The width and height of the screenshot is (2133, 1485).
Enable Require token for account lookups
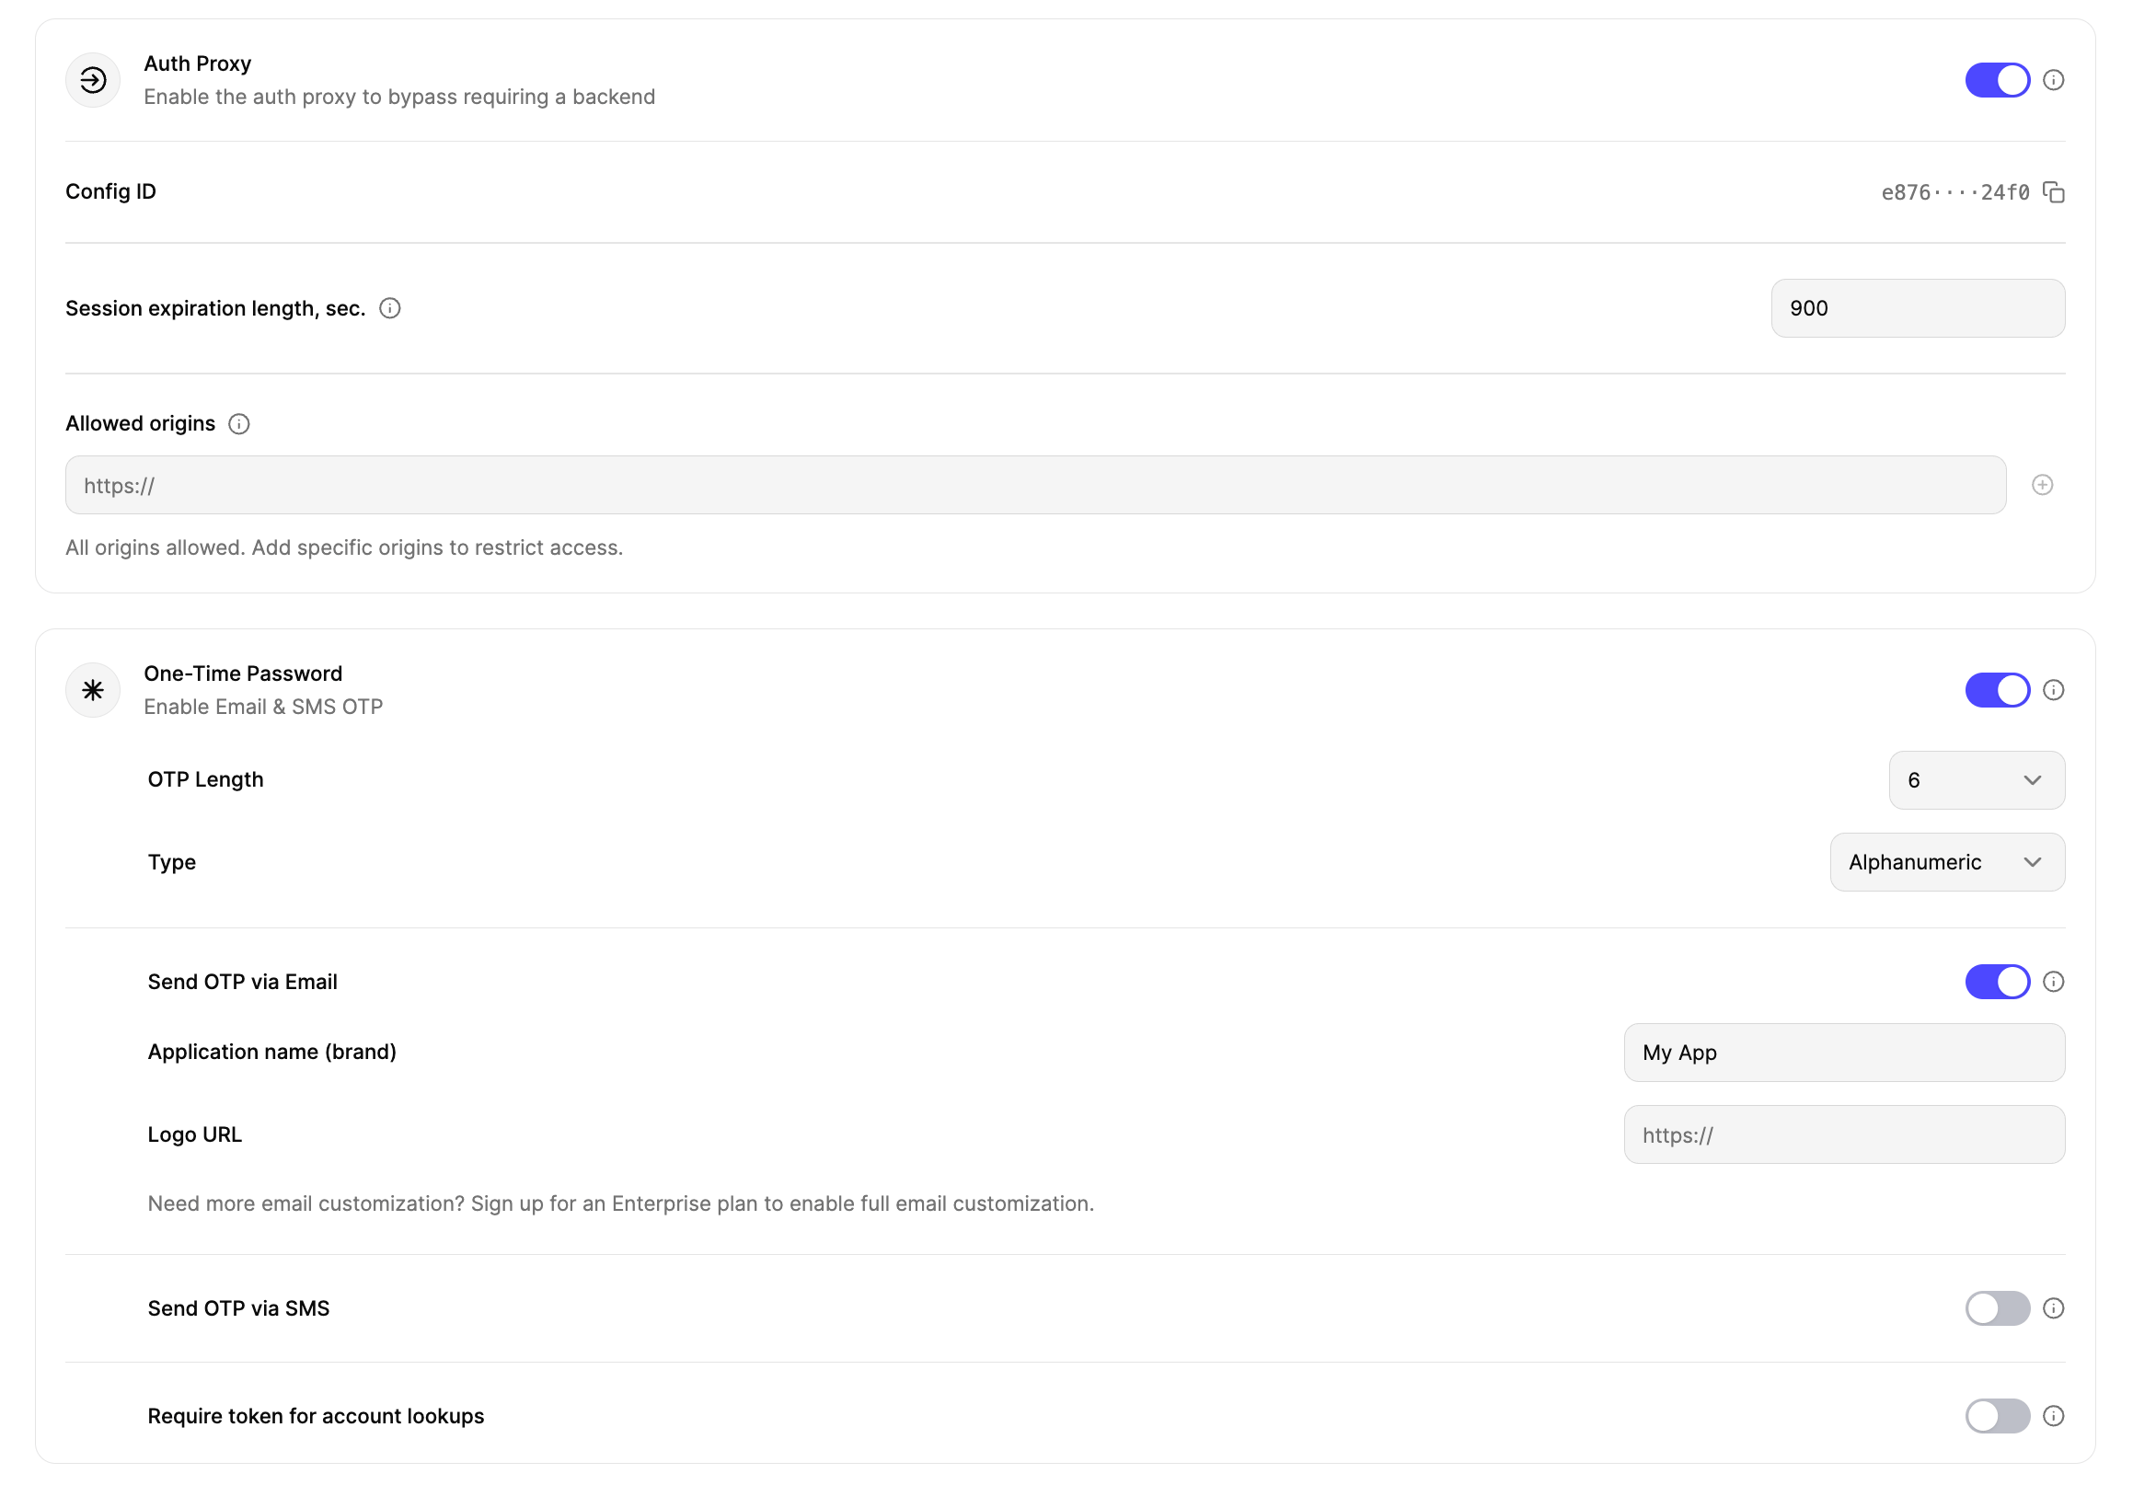click(x=1998, y=1416)
